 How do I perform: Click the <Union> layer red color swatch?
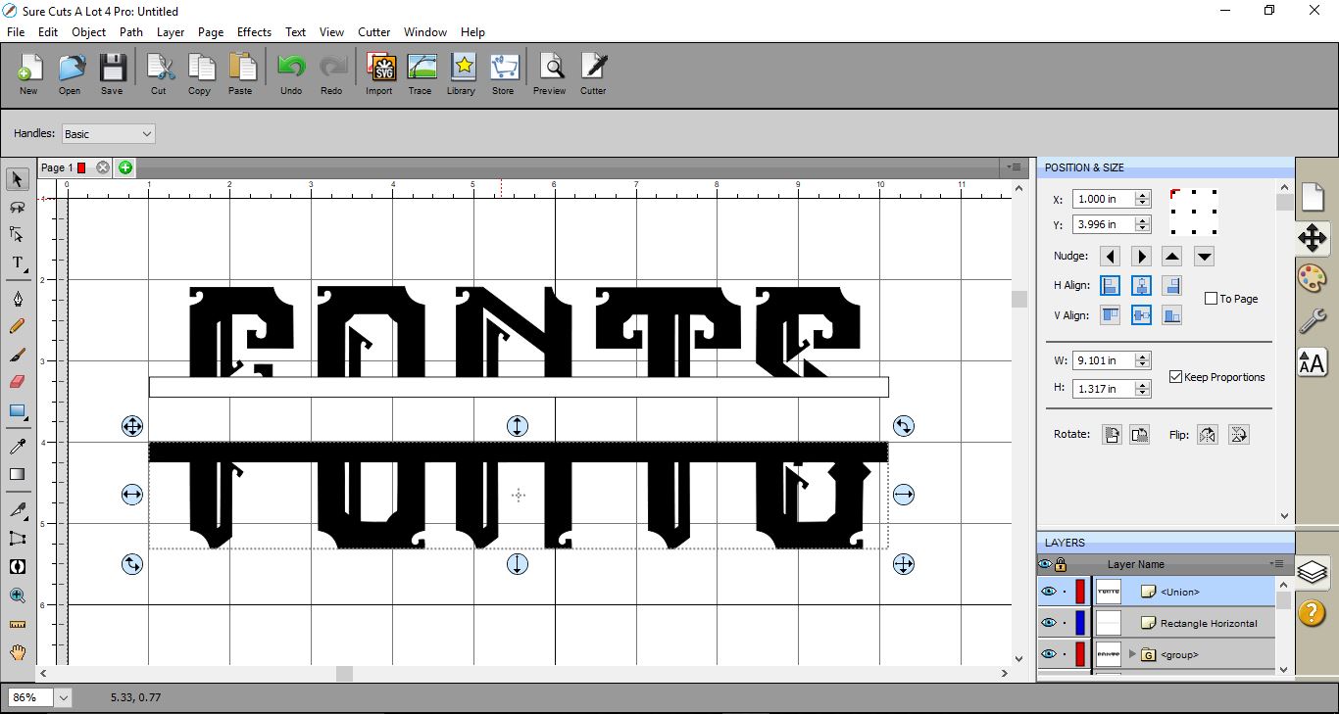pos(1080,592)
